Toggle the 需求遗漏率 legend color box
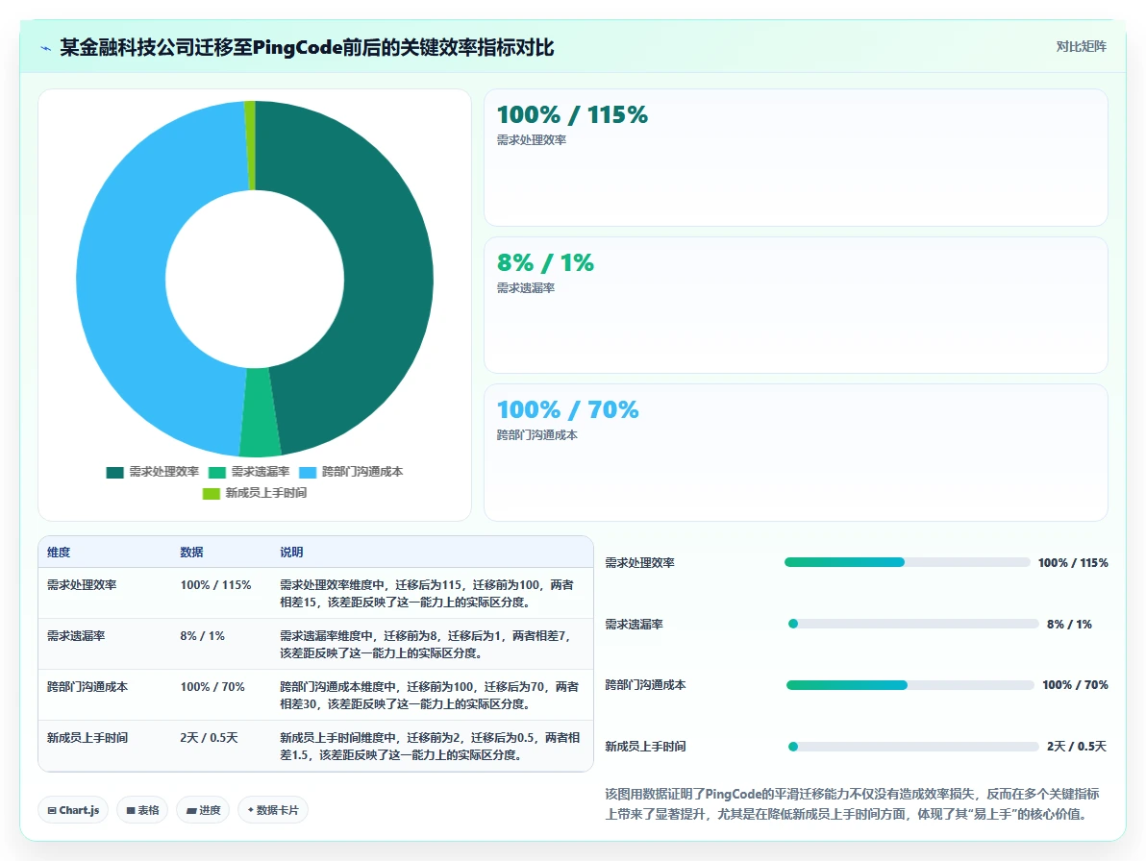 pos(217,473)
